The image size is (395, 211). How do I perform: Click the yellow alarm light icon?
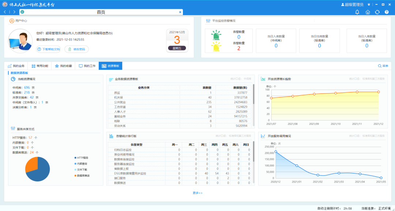(x=217, y=46)
